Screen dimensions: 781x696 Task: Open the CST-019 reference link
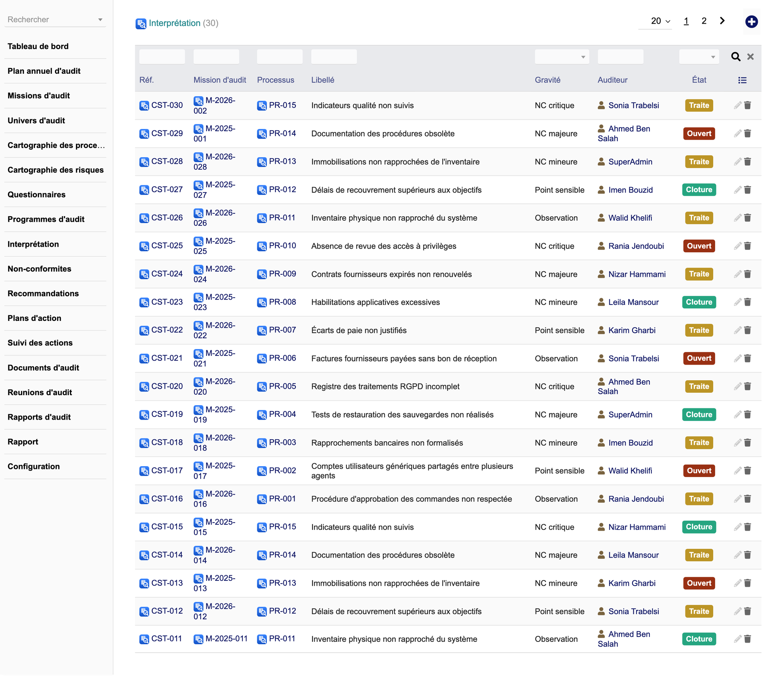tap(167, 414)
